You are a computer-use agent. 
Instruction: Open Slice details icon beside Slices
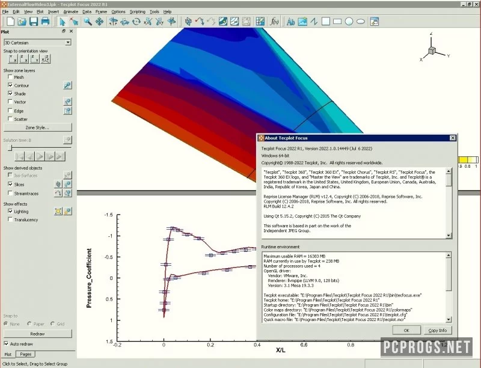(68, 184)
